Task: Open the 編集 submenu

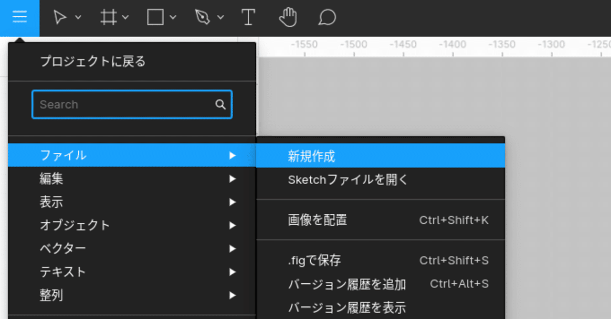Action: (52, 179)
